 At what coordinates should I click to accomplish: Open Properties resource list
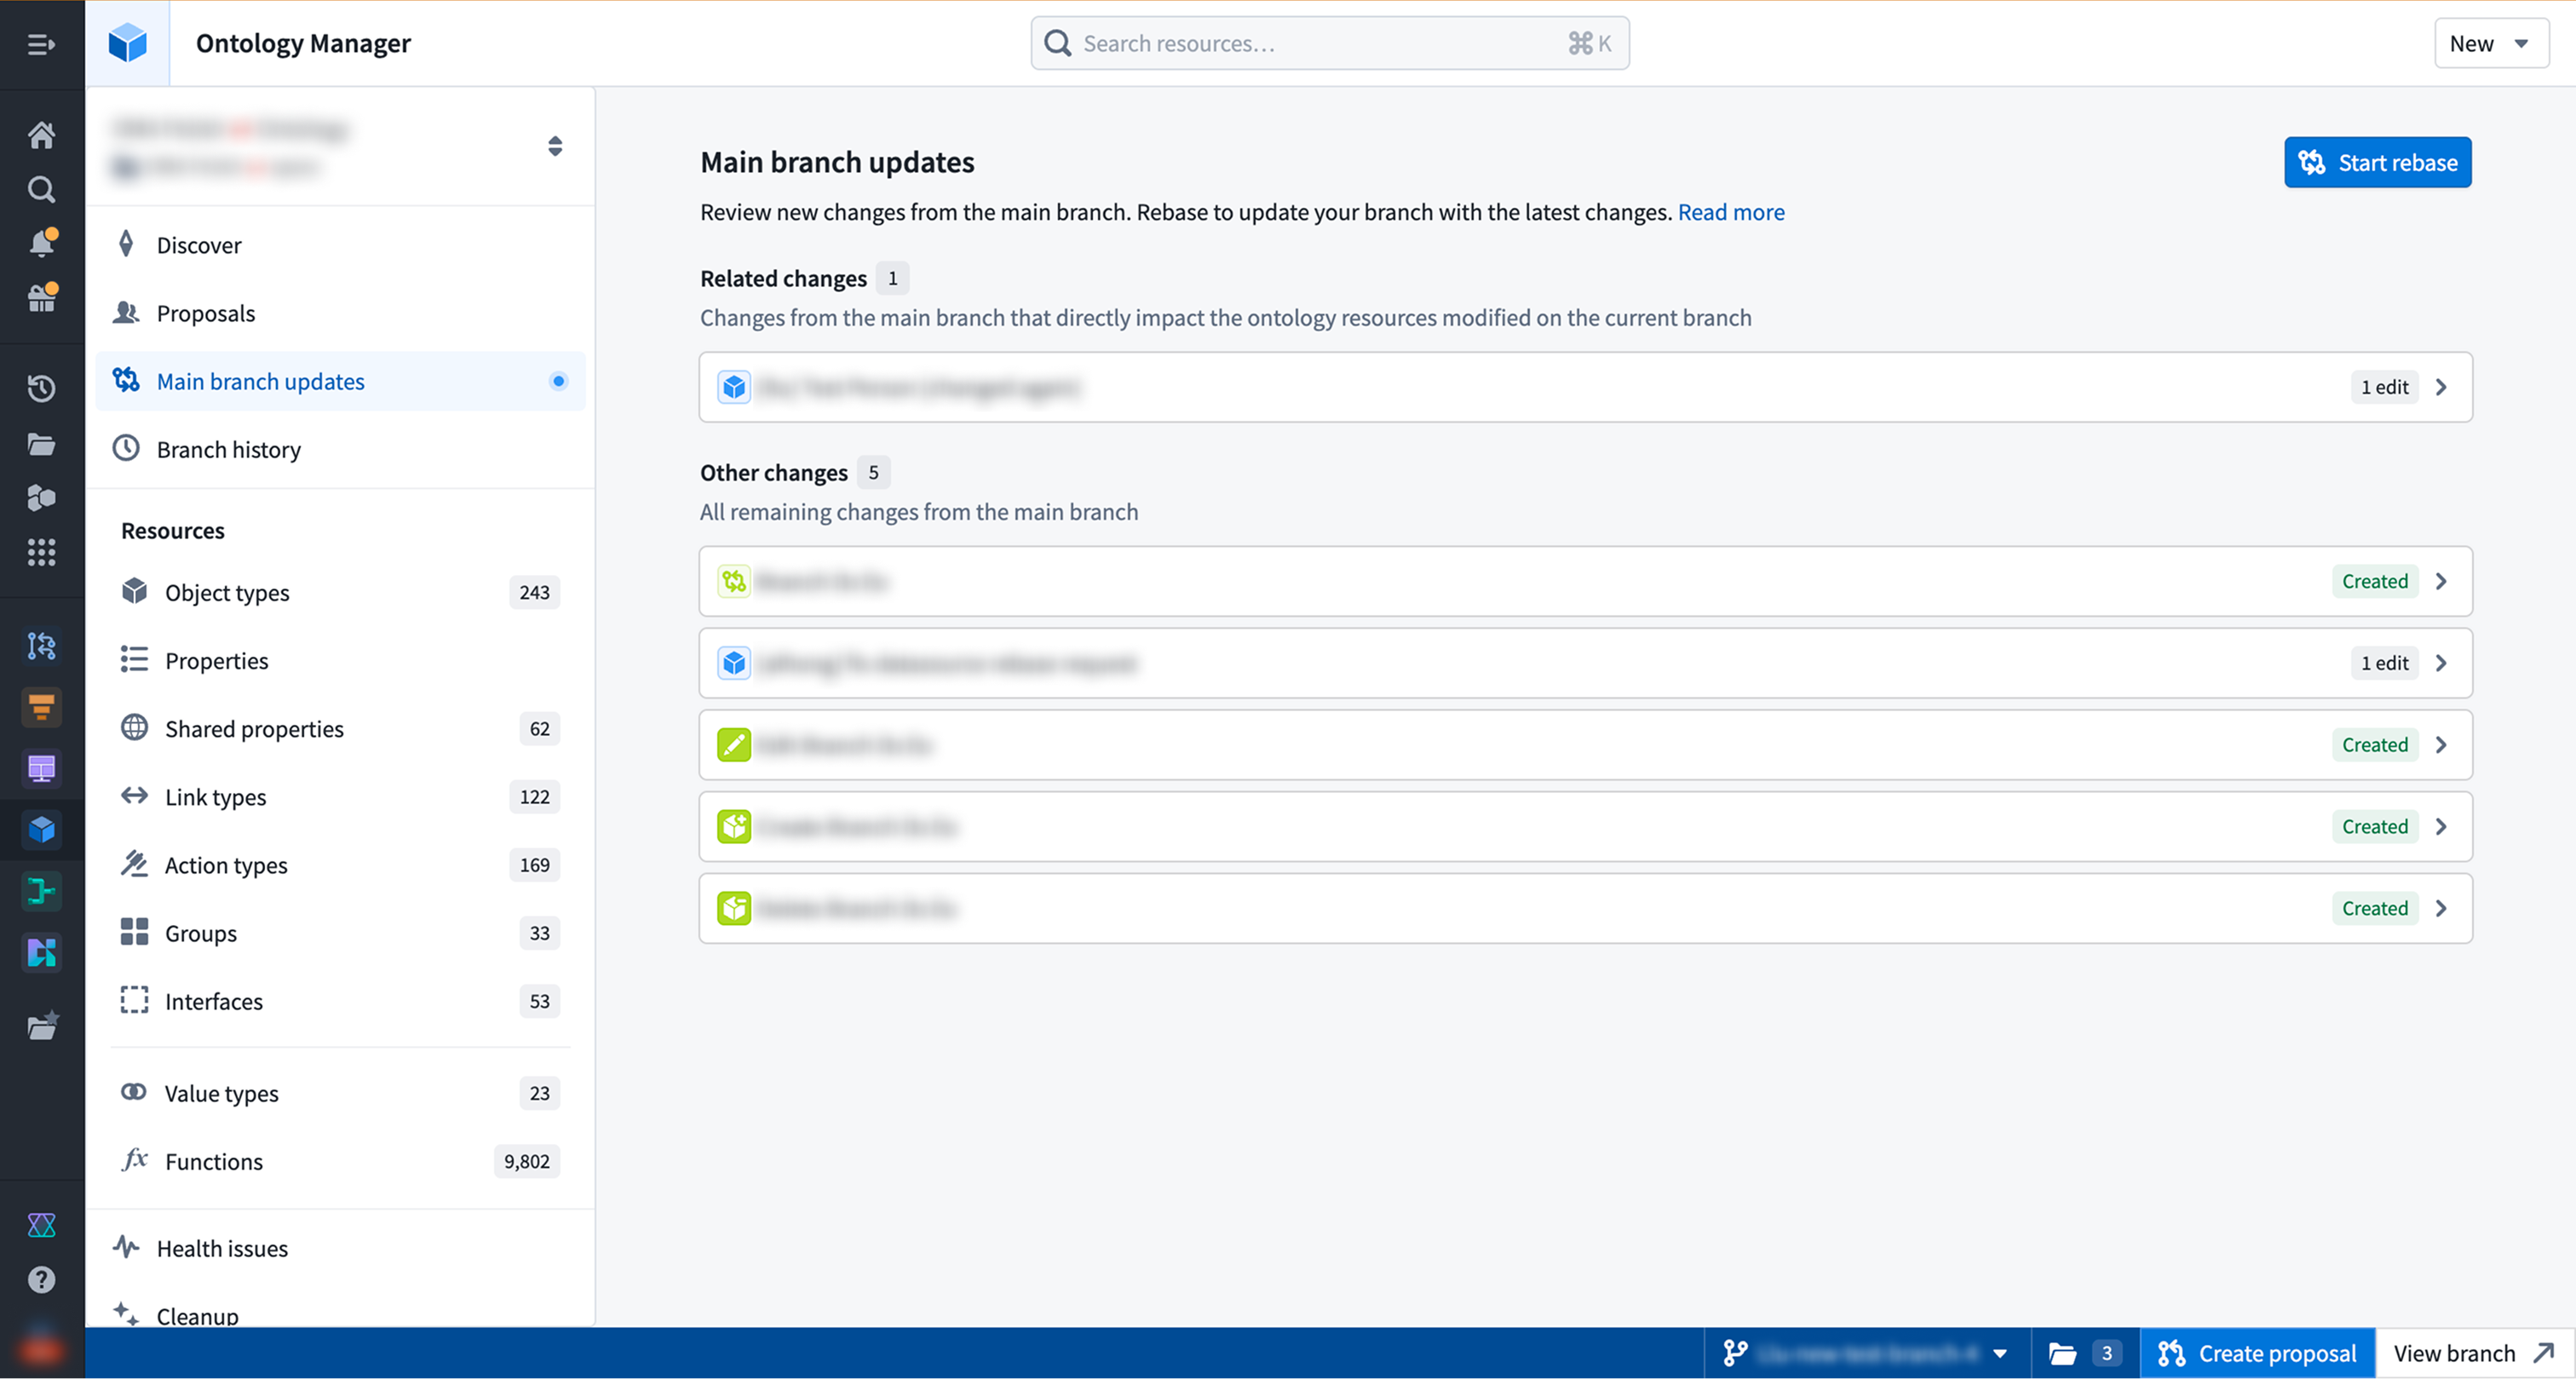[x=340, y=660]
